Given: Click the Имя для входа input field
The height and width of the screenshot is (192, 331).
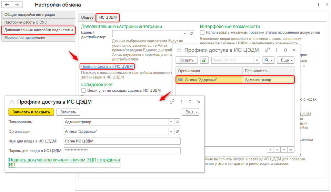Looking at the screenshot, I should click(122, 141).
